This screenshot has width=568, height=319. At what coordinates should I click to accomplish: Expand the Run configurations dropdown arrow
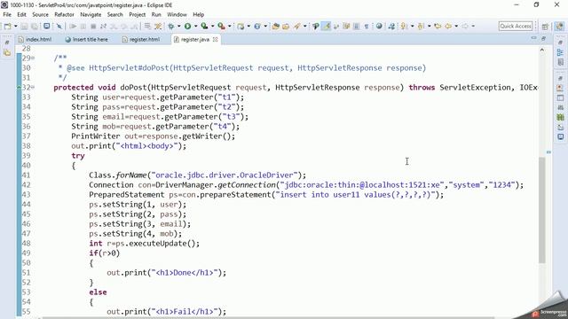tap(195, 26)
